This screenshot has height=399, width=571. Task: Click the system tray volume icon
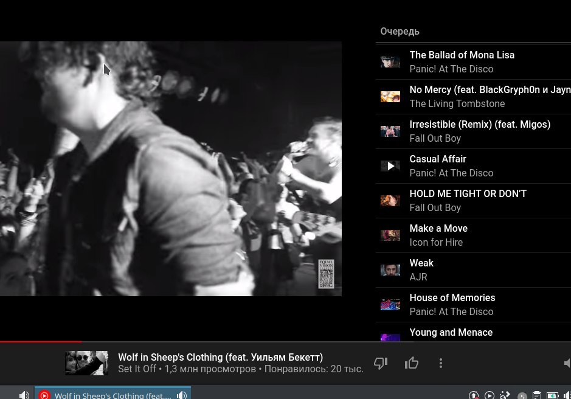pos(567,395)
